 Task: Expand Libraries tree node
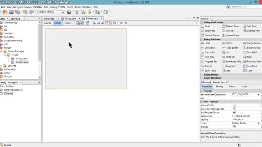[1, 66]
